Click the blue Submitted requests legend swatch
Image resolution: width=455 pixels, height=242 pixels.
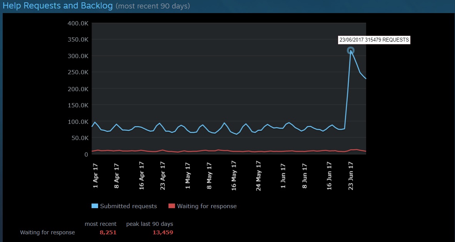click(95, 206)
